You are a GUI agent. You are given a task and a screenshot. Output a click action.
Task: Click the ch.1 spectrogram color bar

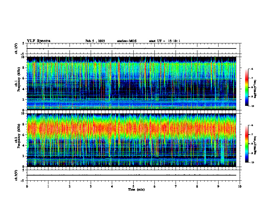pos(246,87)
